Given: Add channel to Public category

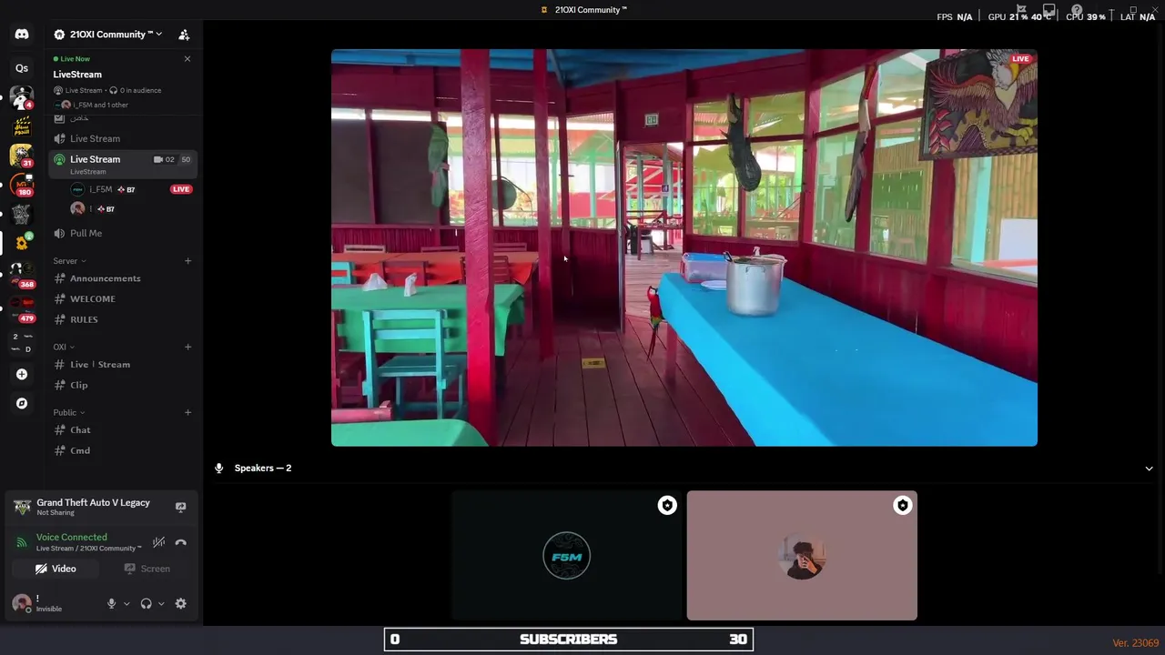Looking at the screenshot, I should tap(187, 412).
